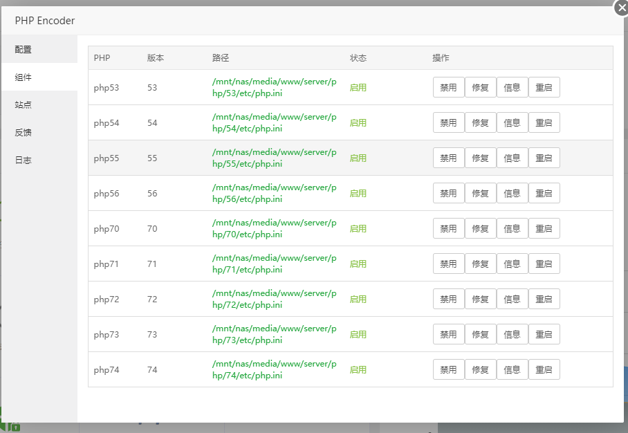This screenshot has height=433, width=628.
Task: Click the PHP column header
Action: pyautogui.click(x=102, y=57)
